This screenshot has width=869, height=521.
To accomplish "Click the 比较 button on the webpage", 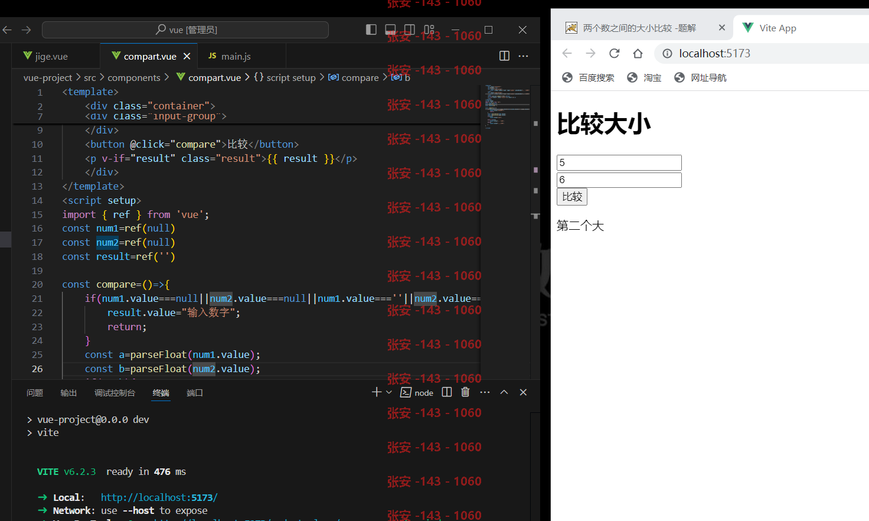I will (572, 197).
